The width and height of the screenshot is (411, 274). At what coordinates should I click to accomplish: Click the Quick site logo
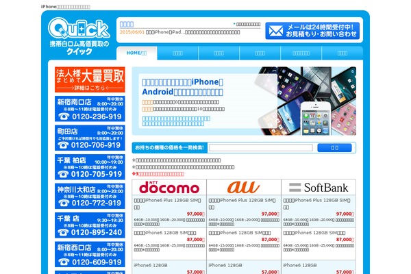(79, 28)
